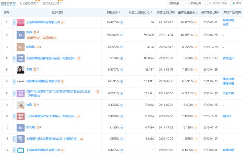Switch to the 历史股东信息 1 tab

(29, 3)
